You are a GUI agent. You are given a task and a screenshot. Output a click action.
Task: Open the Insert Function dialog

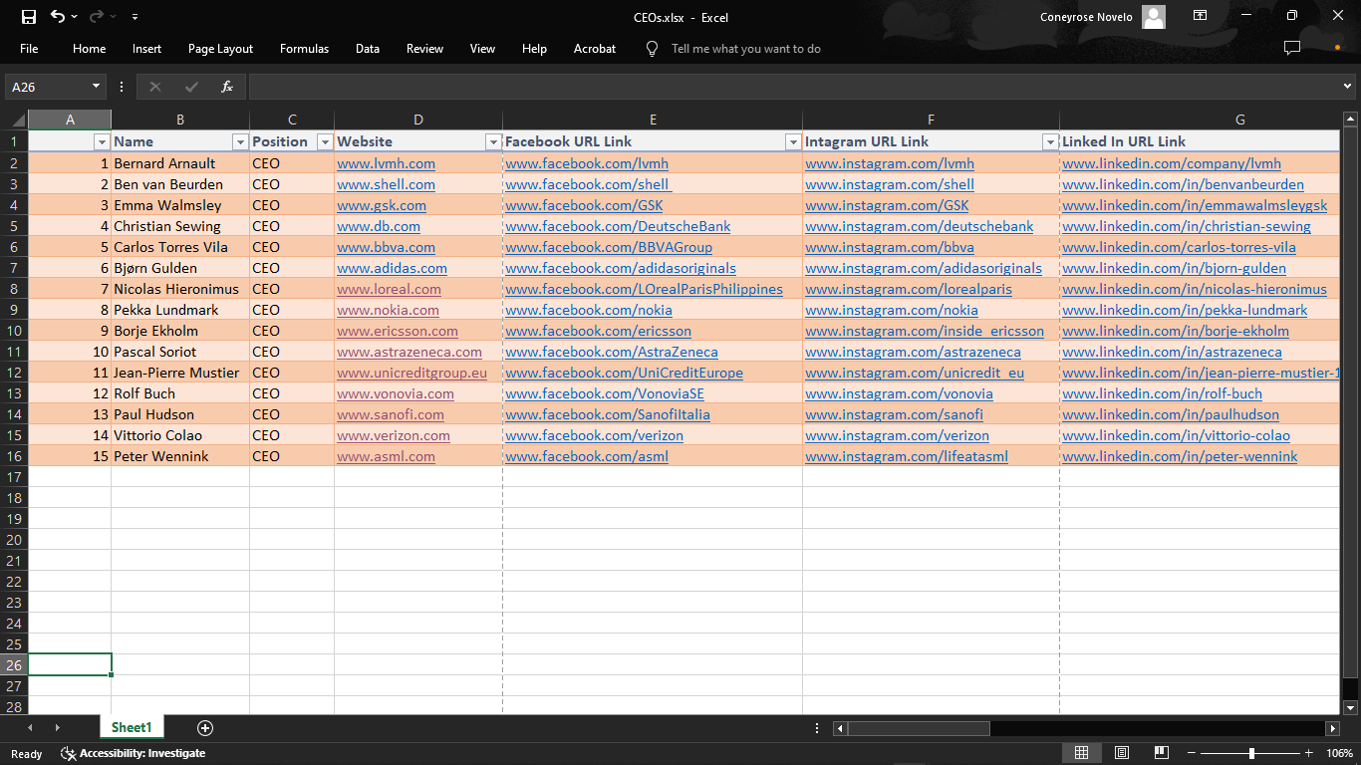(227, 87)
